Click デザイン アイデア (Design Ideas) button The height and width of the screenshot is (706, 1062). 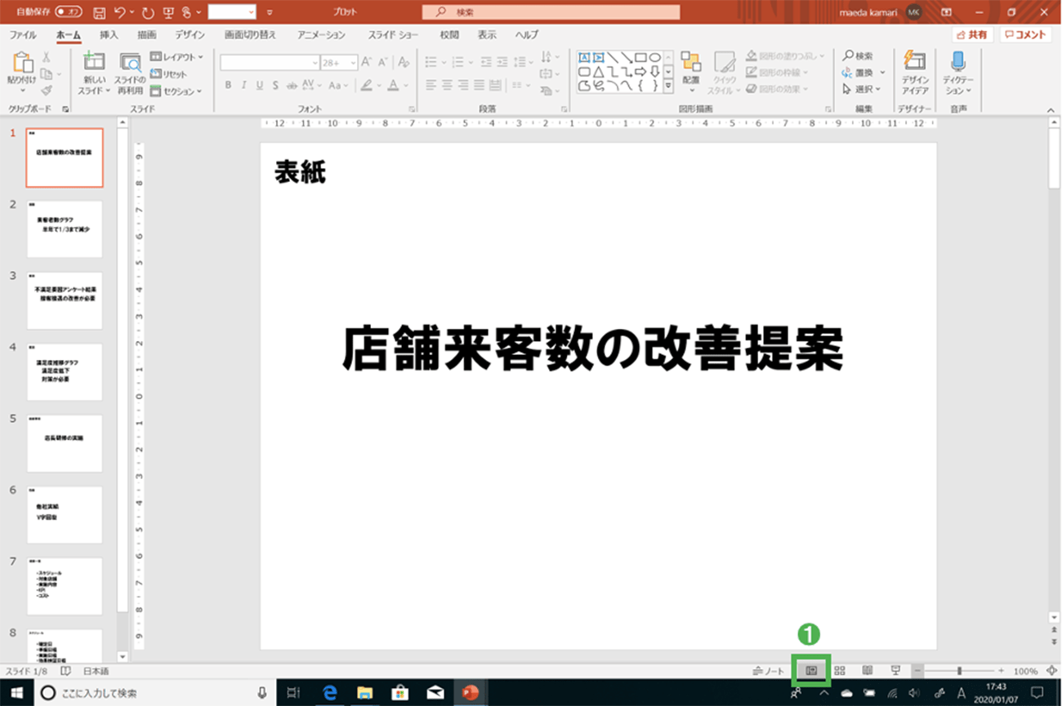(916, 73)
